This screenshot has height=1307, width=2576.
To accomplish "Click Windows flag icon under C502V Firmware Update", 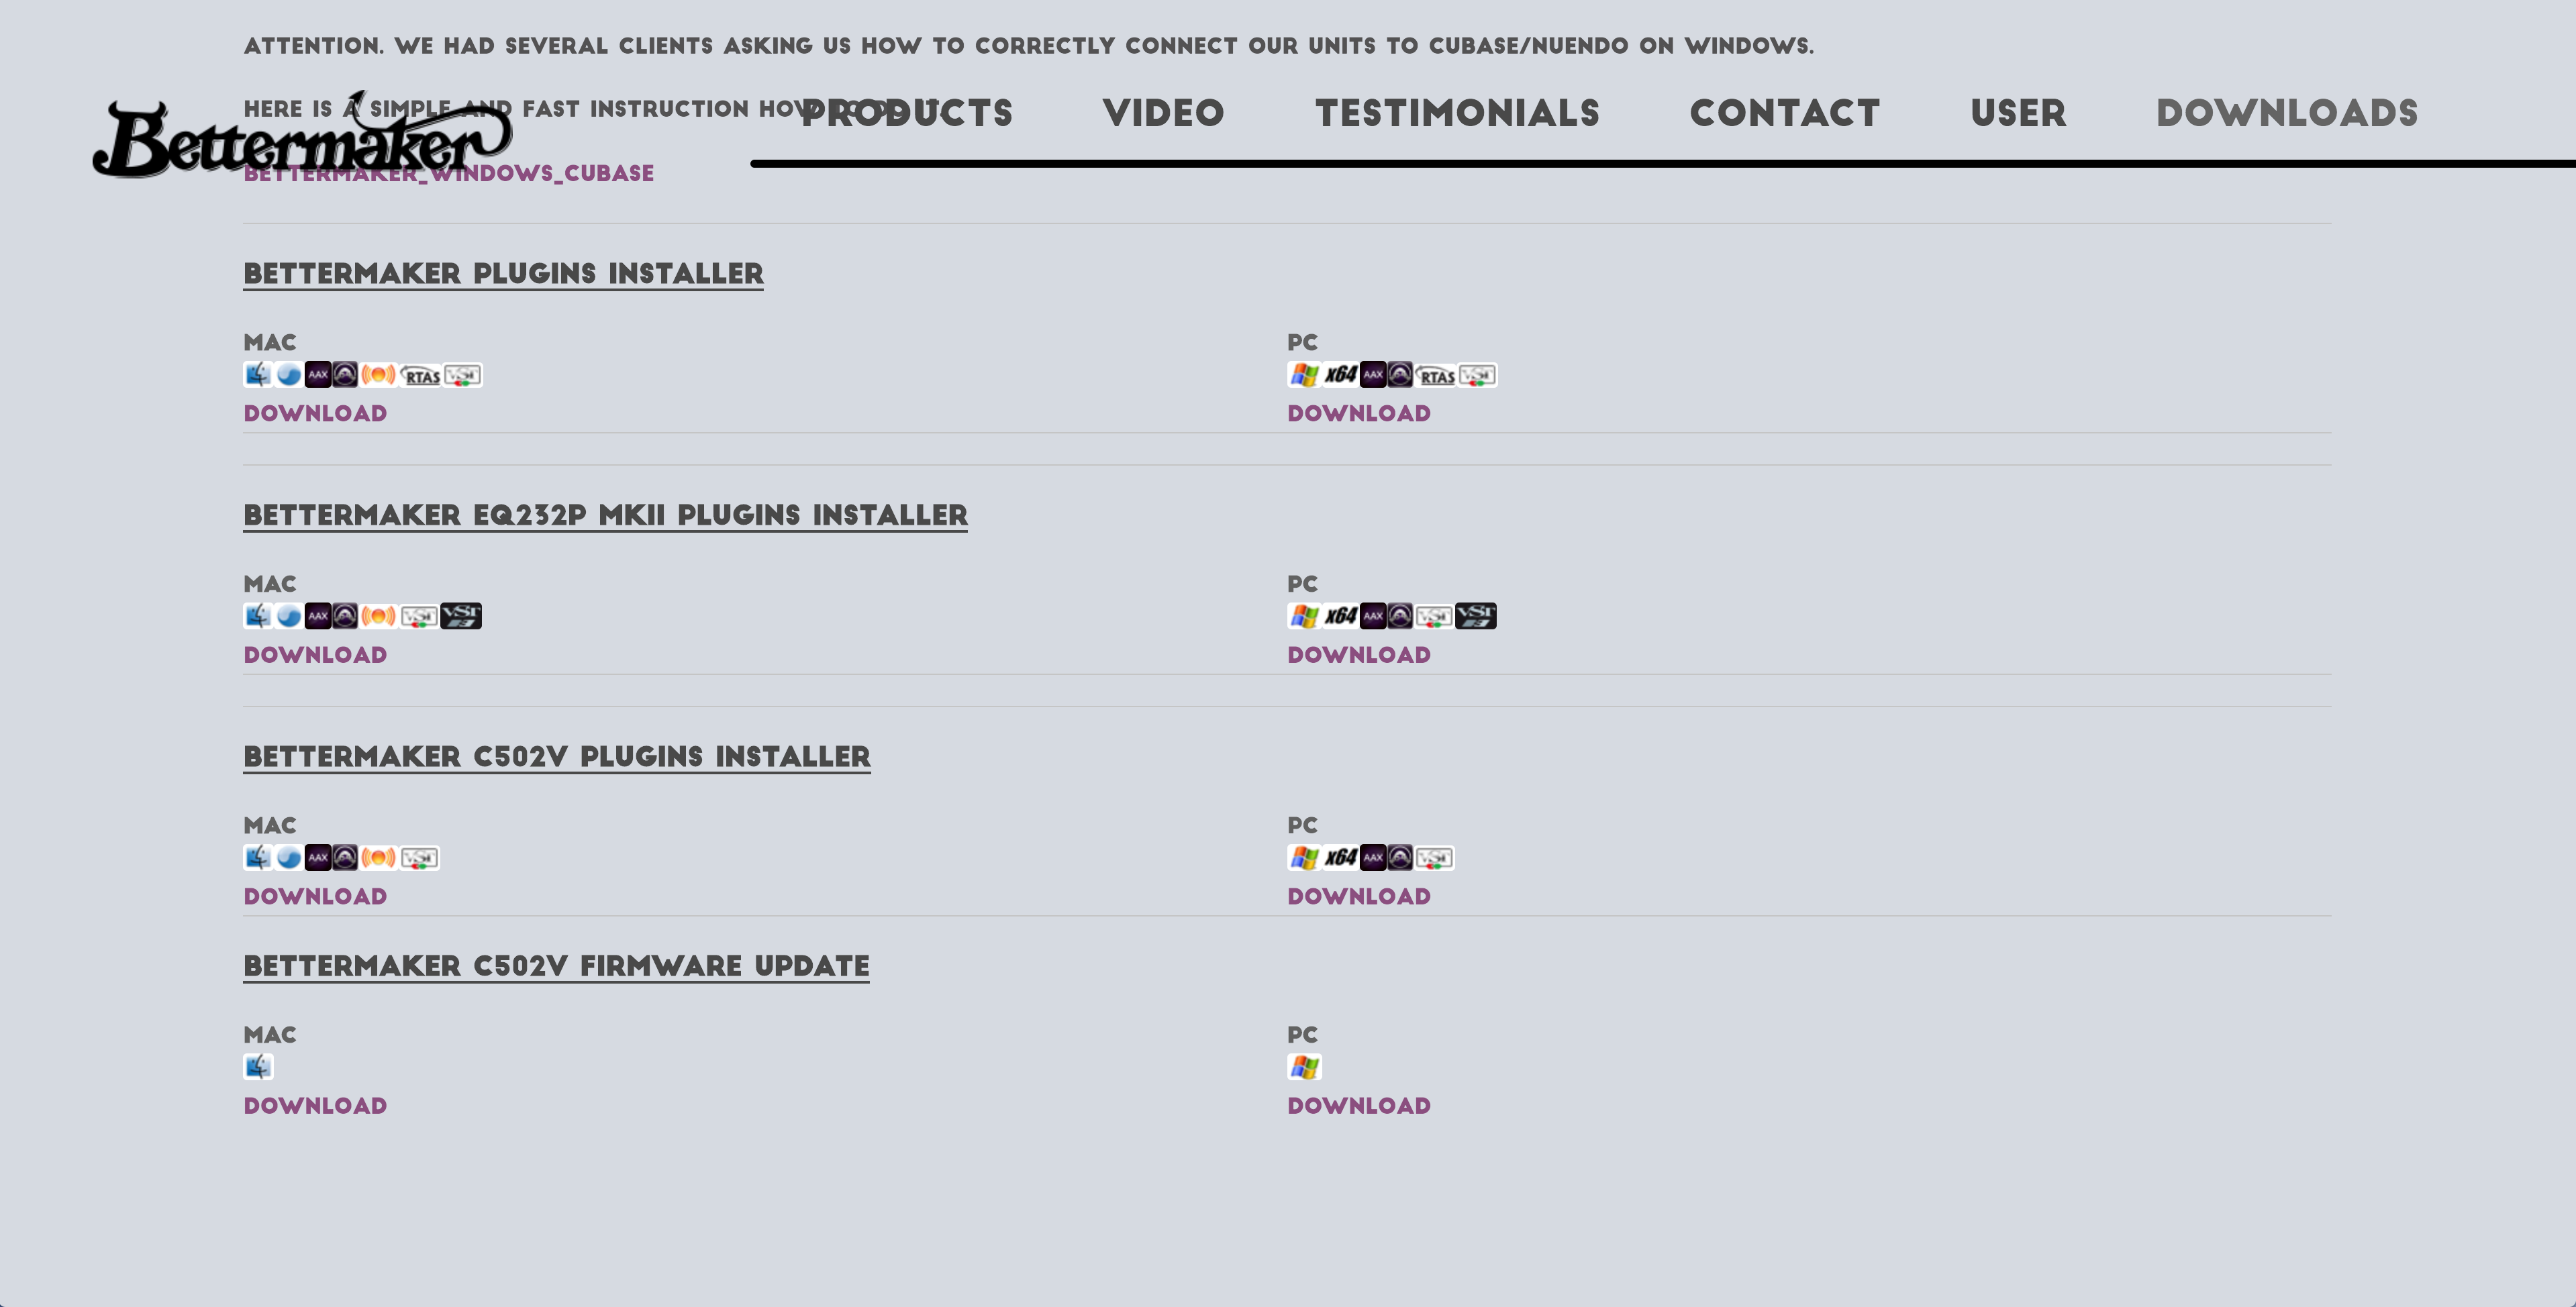I will [x=1304, y=1067].
